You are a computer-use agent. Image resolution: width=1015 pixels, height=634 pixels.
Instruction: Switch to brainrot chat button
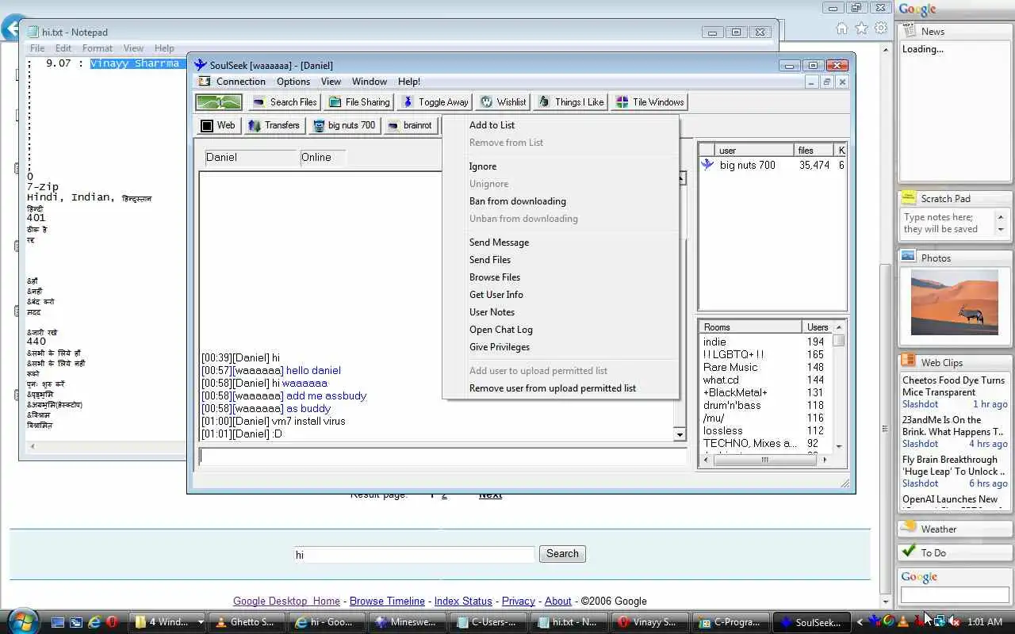pyautogui.click(x=411, y=125)
